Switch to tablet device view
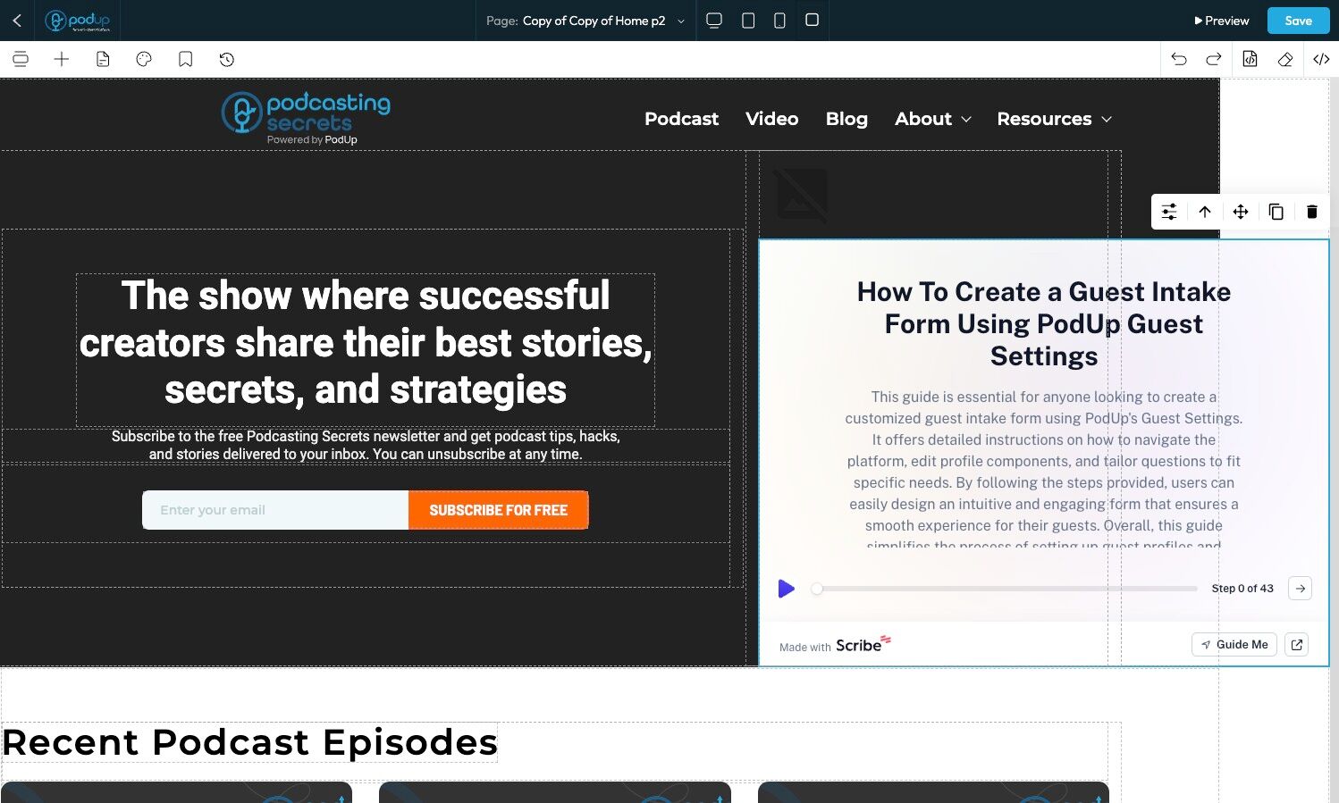Viewport: 1339px width, 803px height. tap(748, 20)
